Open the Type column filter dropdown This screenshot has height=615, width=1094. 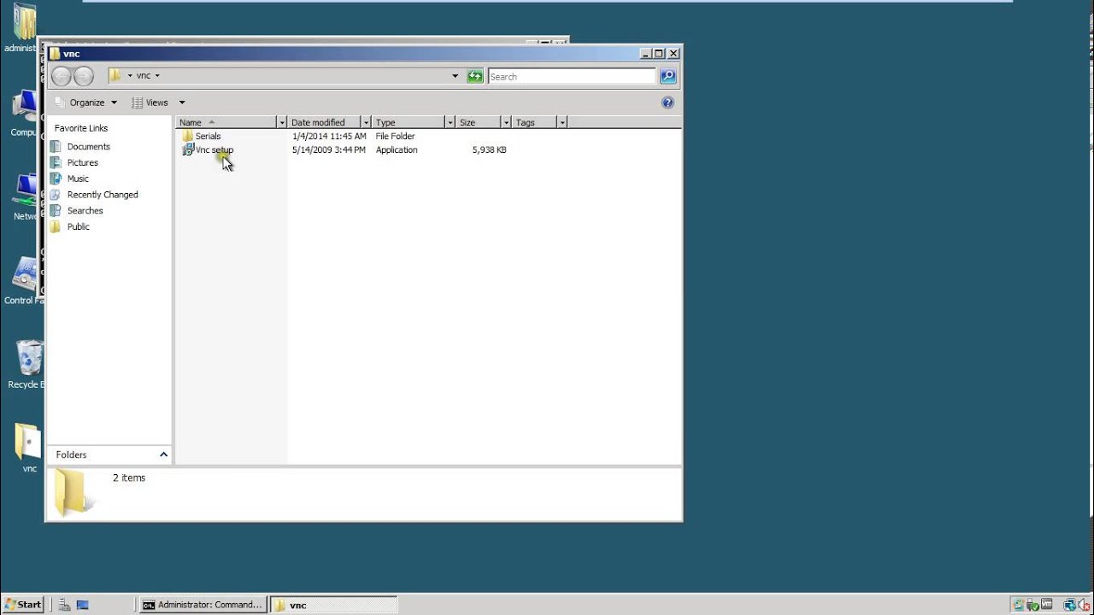pos(450,122)
